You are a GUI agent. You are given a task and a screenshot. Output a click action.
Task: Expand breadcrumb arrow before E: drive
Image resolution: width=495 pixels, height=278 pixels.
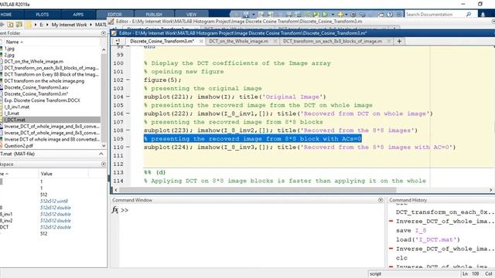coord(36,24)
